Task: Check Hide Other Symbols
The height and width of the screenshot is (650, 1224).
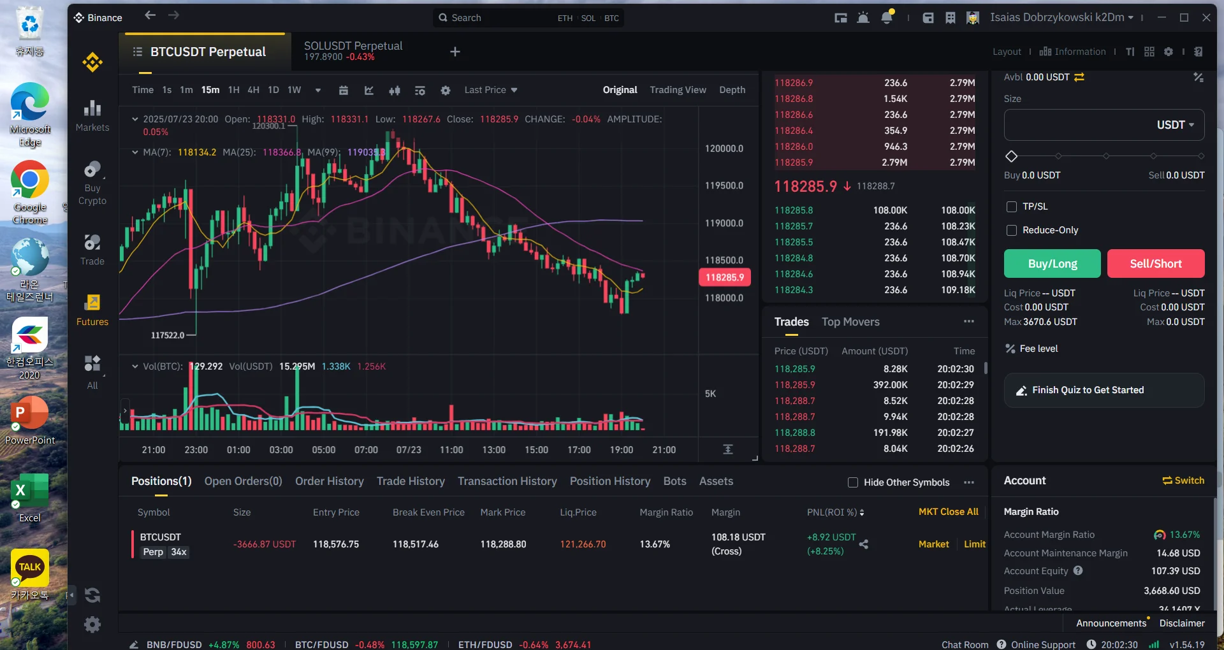Action: (x=853, y=482)
